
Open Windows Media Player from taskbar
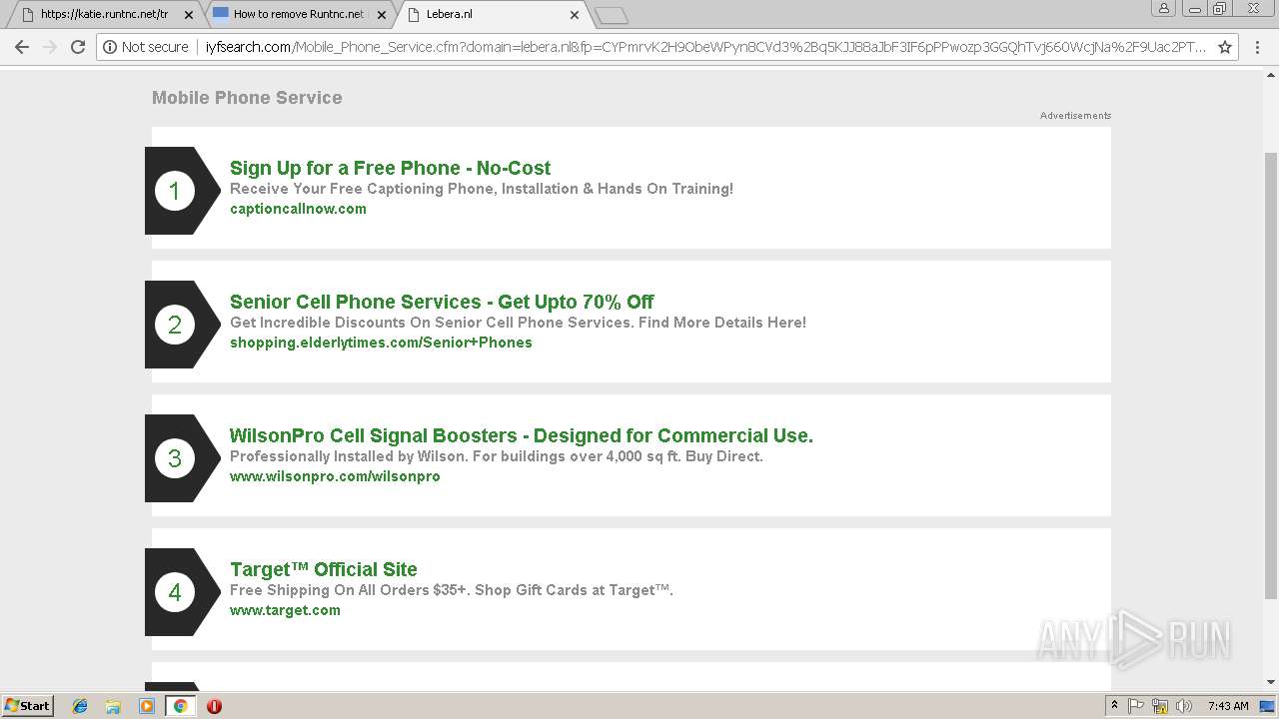(x=147, y=706)
